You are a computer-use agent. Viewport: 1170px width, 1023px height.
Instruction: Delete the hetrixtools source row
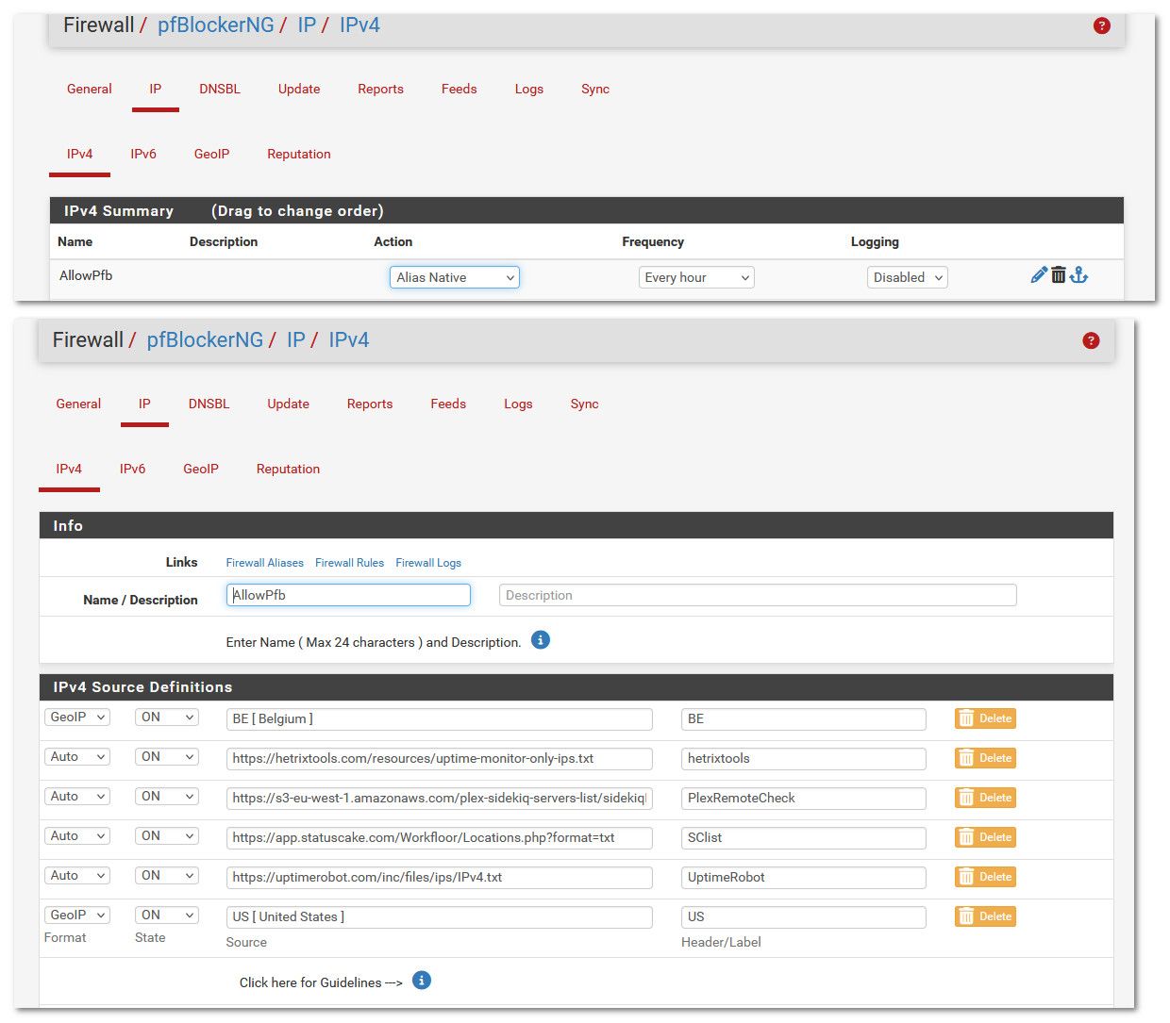pos(985,758)
